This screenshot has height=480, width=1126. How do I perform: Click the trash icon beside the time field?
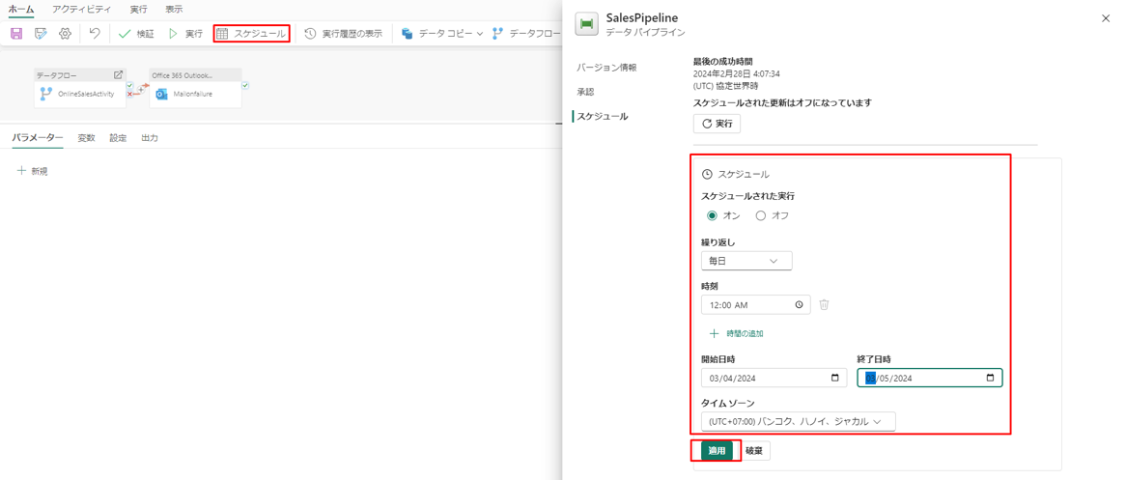(824, 305)
